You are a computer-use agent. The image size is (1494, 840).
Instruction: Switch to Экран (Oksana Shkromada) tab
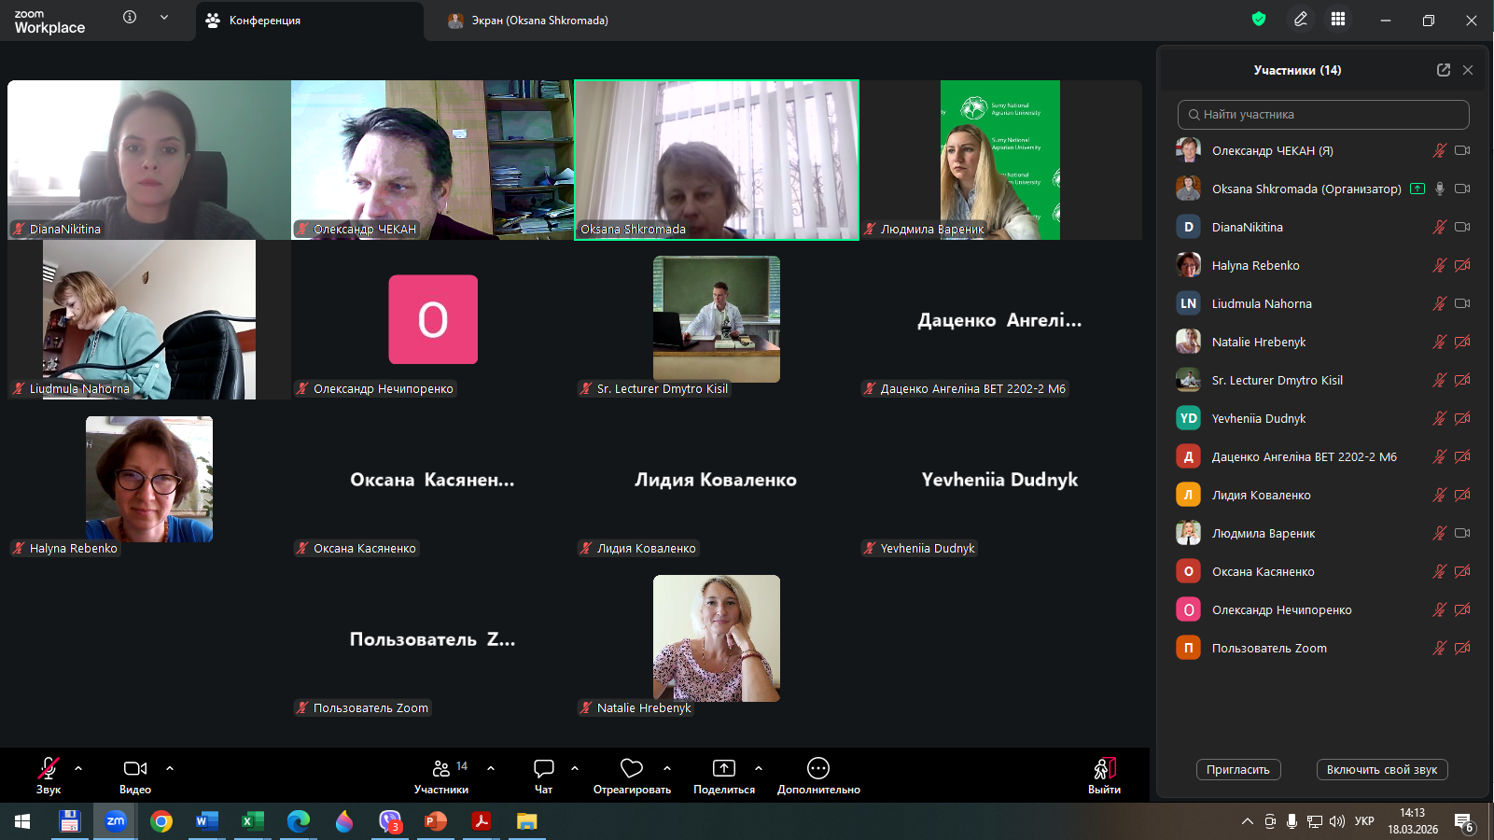point(539,21)
